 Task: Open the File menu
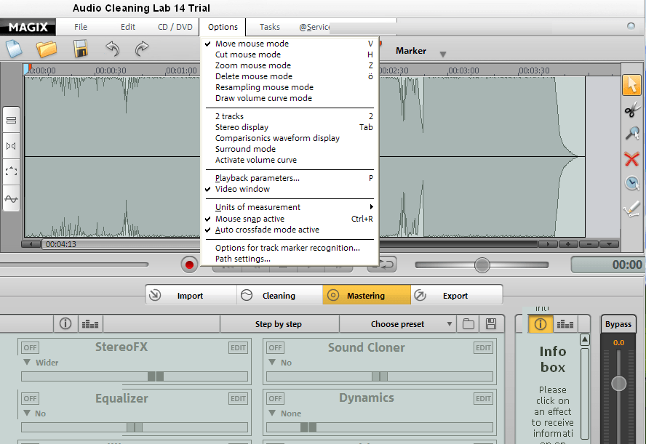[x=80, y=26]
